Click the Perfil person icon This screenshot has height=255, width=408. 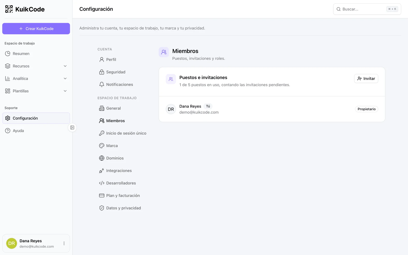101,59
